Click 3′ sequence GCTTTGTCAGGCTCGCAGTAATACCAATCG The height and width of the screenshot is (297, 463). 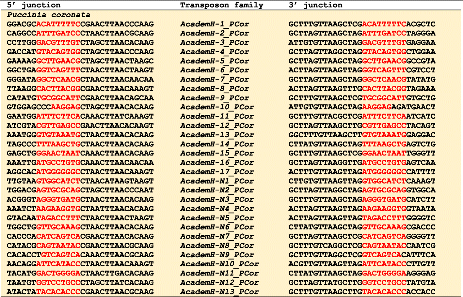(362, 245)
